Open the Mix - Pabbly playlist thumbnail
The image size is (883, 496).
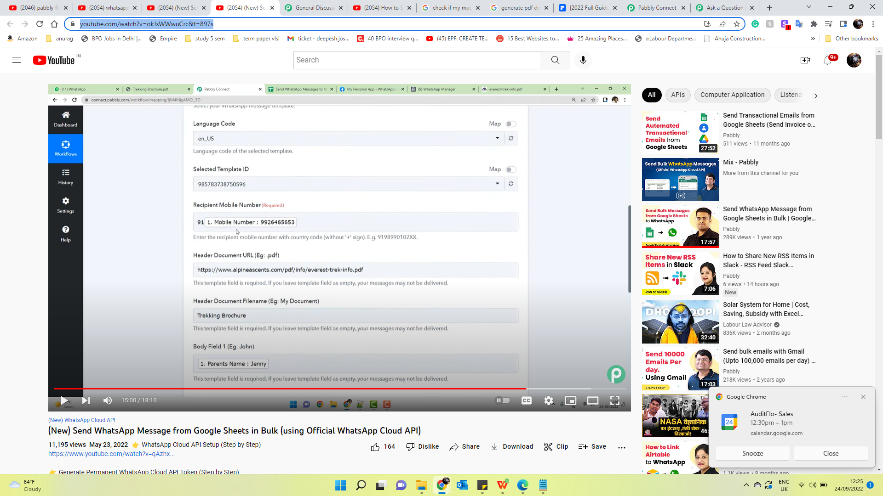click(680, 179)
